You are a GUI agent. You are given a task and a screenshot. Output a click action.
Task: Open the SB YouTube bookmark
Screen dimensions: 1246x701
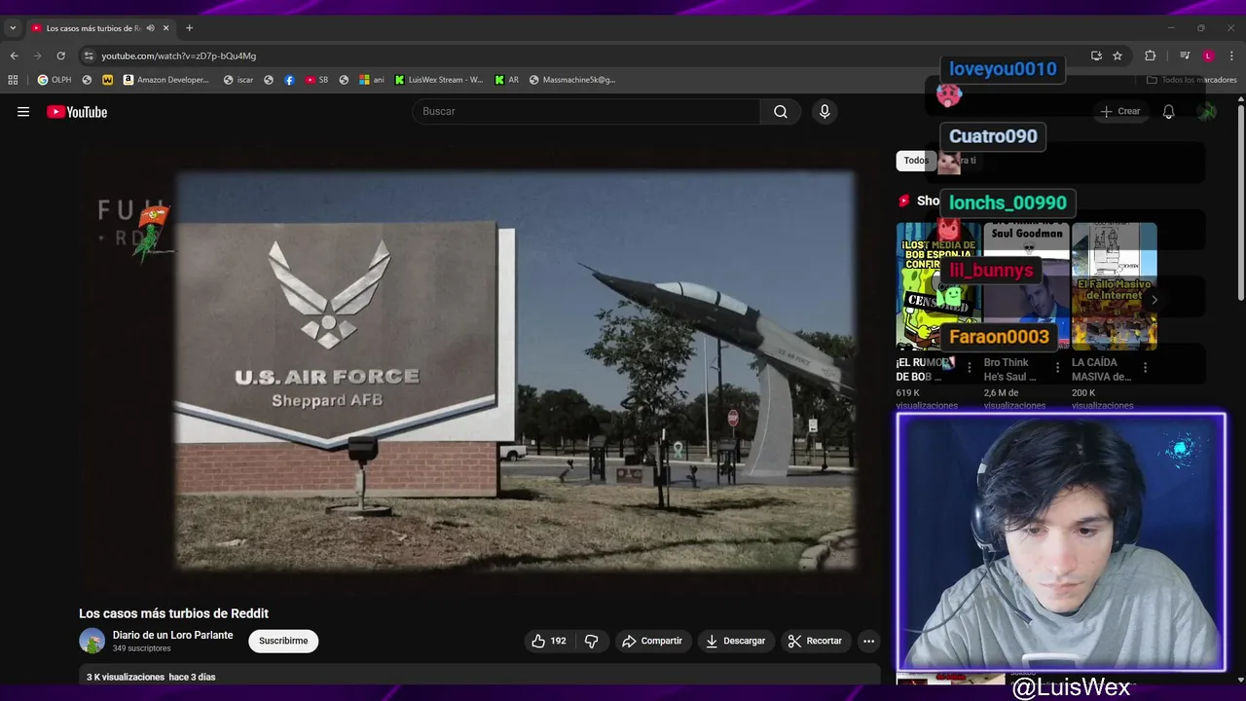coord(317,80)
